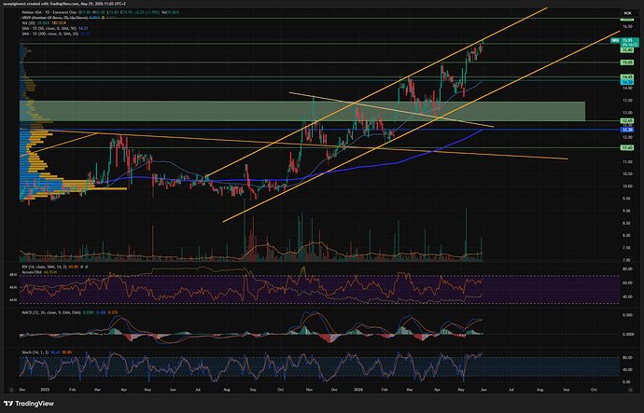Select the SMA 200 indicator legend

[x=50, y=34]
